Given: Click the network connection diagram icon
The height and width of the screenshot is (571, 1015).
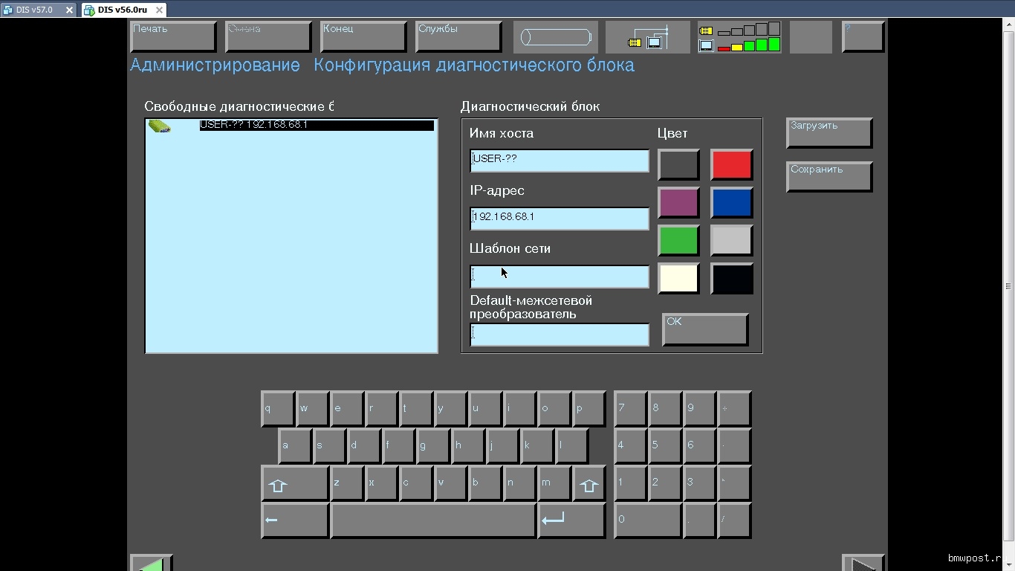Looking at the screenshot, I should 647,37.
